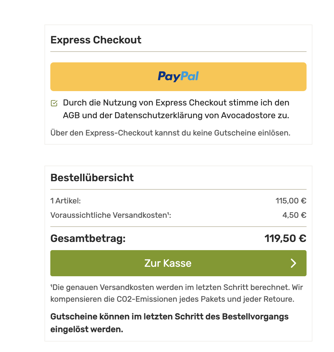Image resolution: width=334 pixels, height=352 pixels.
Task: Click the 115,00 € article price
Action: point(291,201)
